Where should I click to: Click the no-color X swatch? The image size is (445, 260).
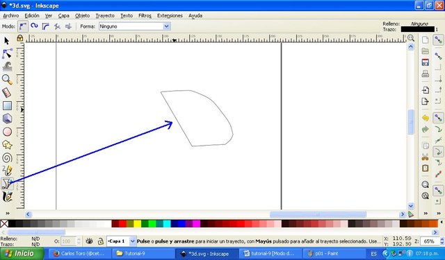coord(4,224)
